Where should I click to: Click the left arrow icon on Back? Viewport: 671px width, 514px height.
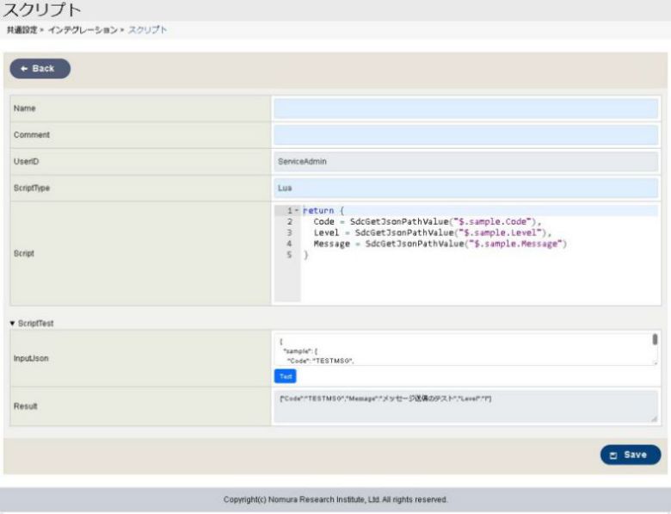click(x=24, y=69)
